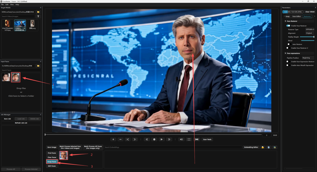The image size is (317, 172).
Task: Select the Restorers tab
Action: (x=307, y=16)
